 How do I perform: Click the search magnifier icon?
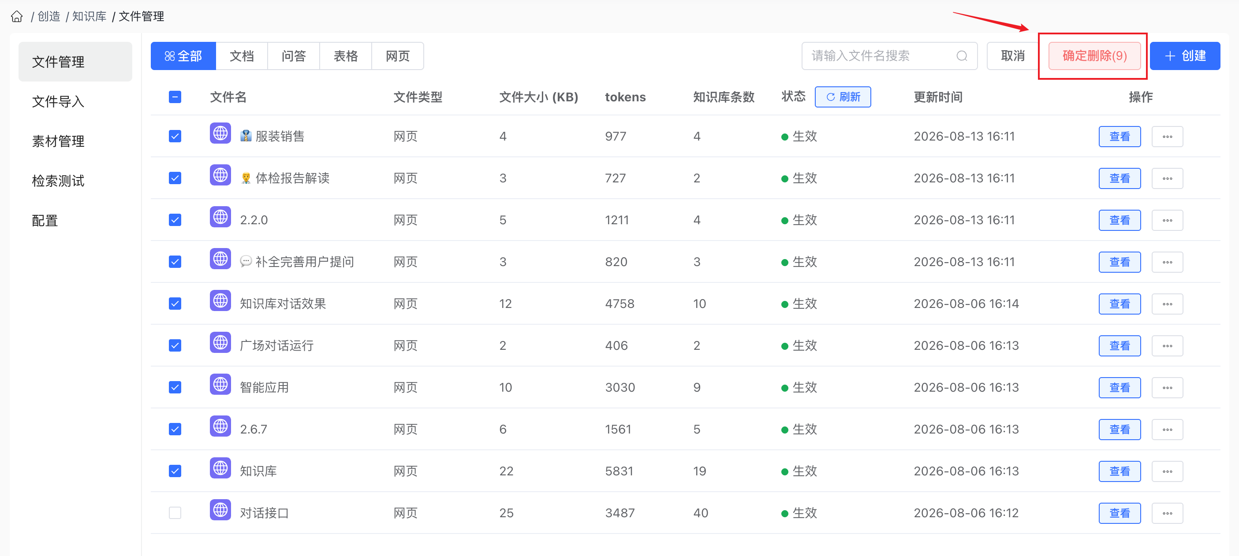pyautogui.click(x=962, y=56)
